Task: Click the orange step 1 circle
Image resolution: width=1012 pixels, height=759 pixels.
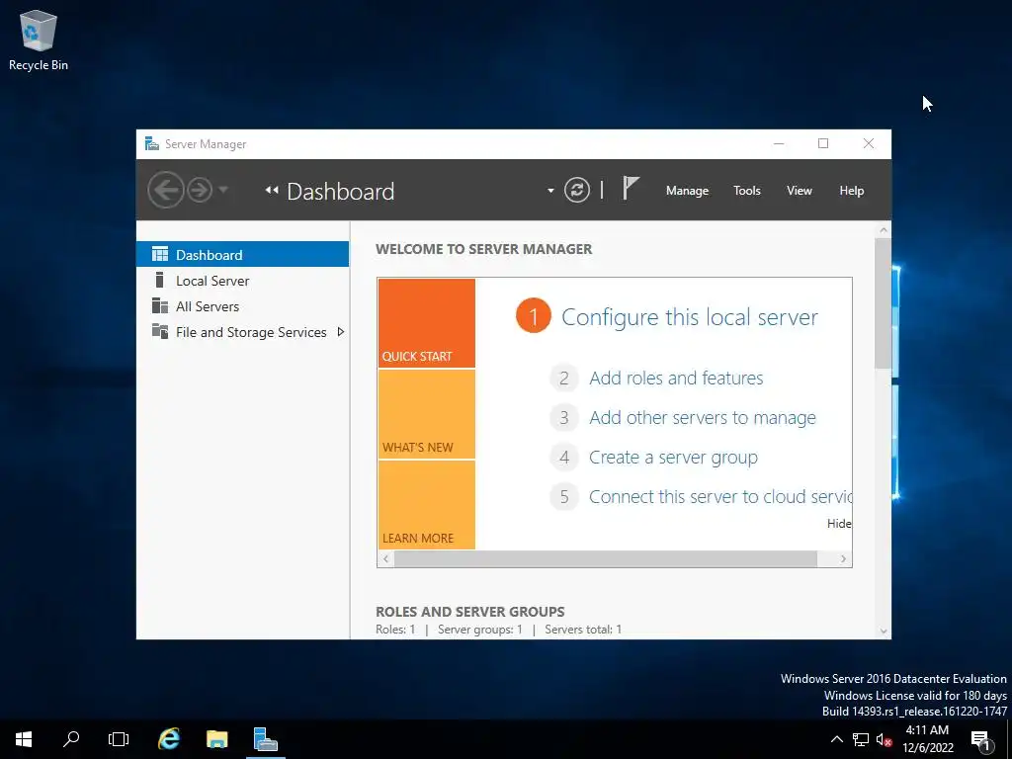Action: point(533,316)
